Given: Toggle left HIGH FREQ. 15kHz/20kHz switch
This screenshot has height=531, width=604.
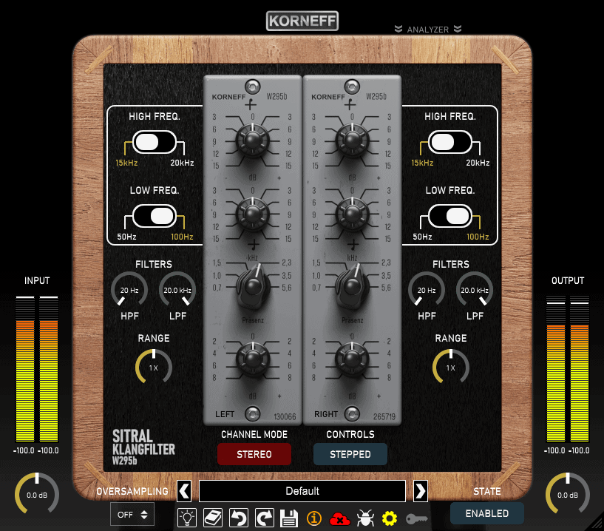Looking at the screenshot, I should click(155, 142).
